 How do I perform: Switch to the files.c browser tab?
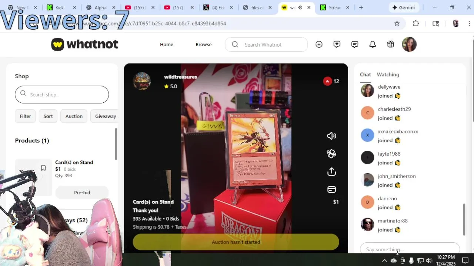tap(258, 7)
